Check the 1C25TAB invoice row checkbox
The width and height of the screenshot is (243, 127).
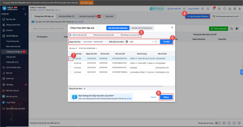pos(70,72)
